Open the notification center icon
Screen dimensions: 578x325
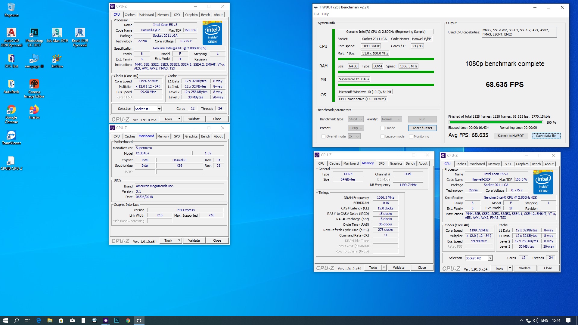pyautogui.click(x=568, y=320)
